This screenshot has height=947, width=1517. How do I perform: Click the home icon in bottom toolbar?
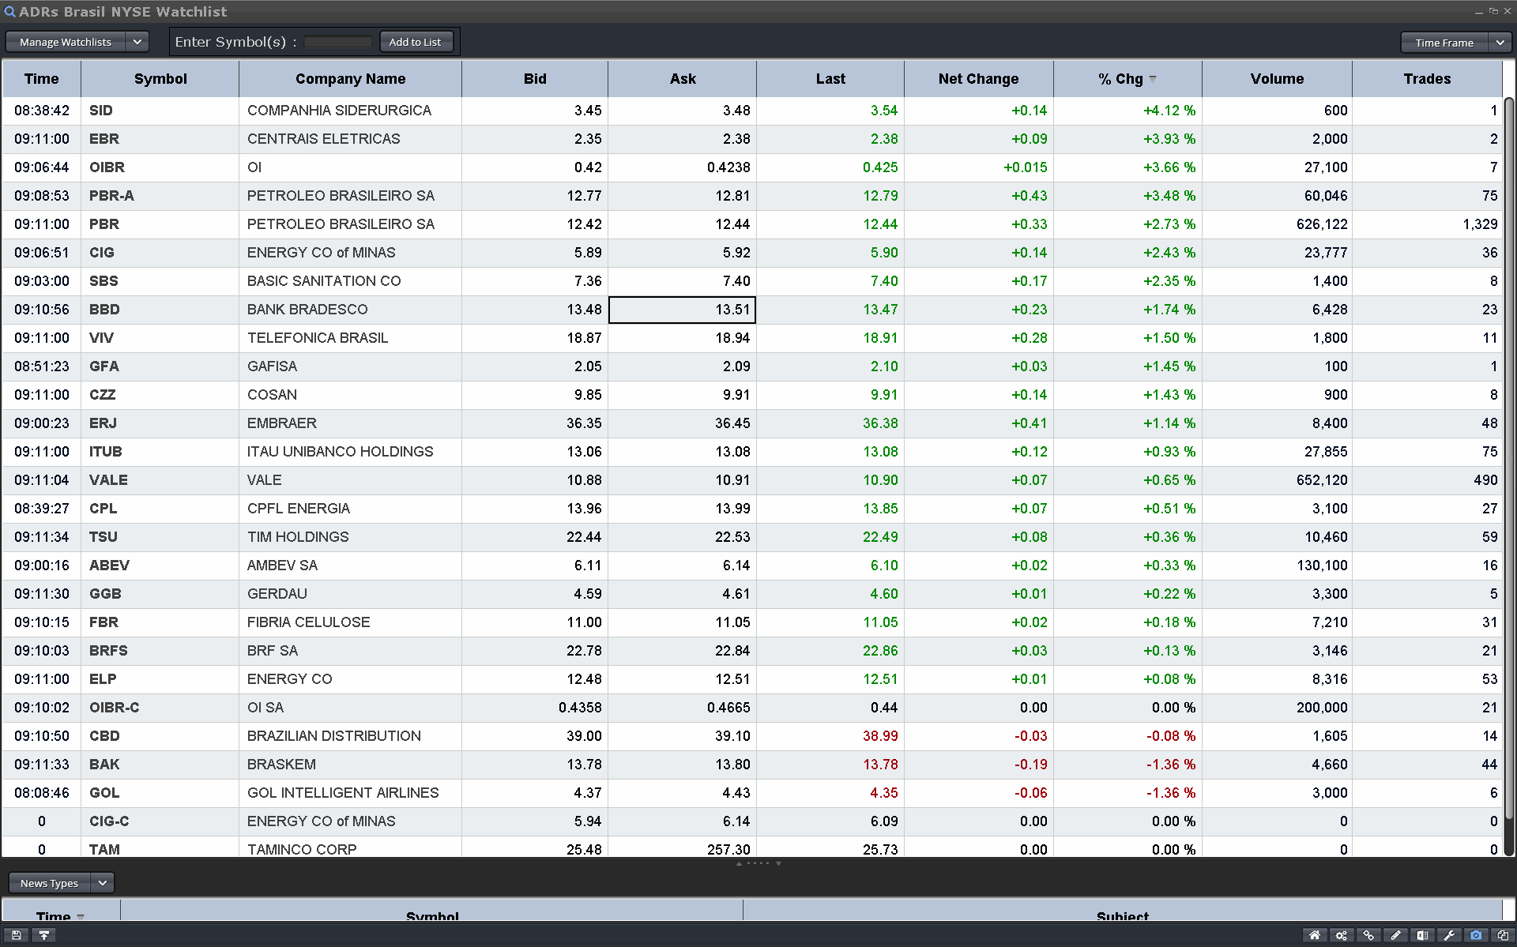(1315, 935)
